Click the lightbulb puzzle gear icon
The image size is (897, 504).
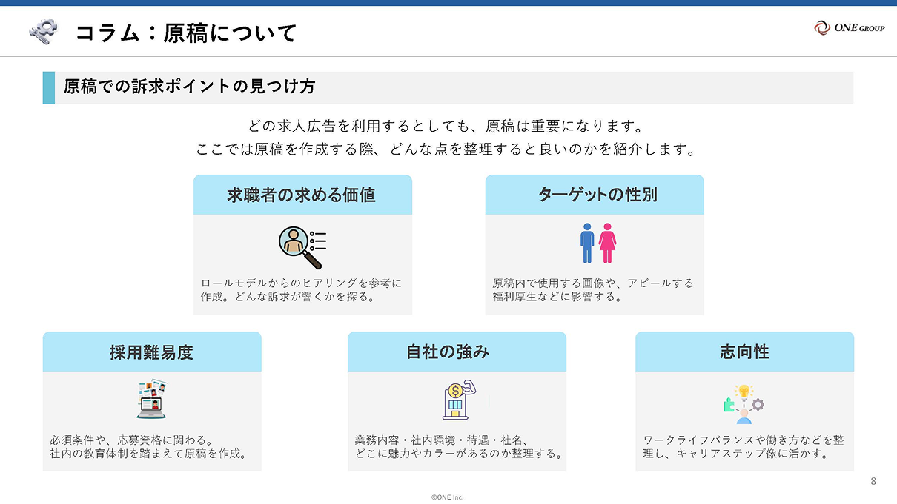pos(744,403)
